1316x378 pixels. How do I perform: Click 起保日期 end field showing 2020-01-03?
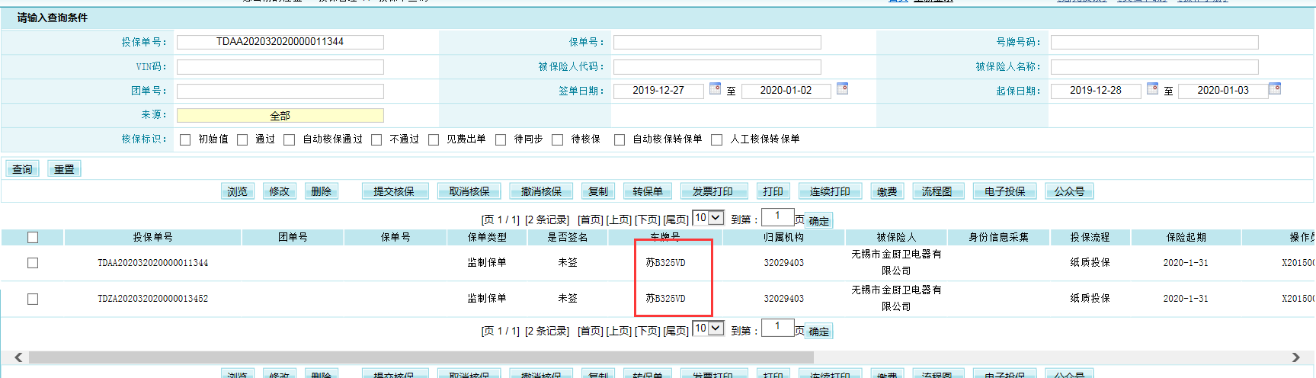1223,91
